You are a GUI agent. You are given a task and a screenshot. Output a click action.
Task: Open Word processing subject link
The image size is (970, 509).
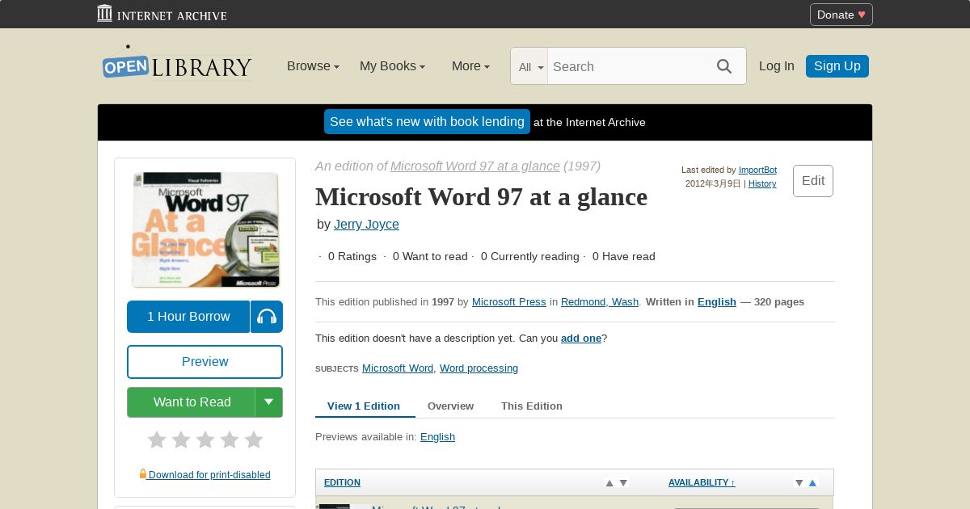pos(479,368)
